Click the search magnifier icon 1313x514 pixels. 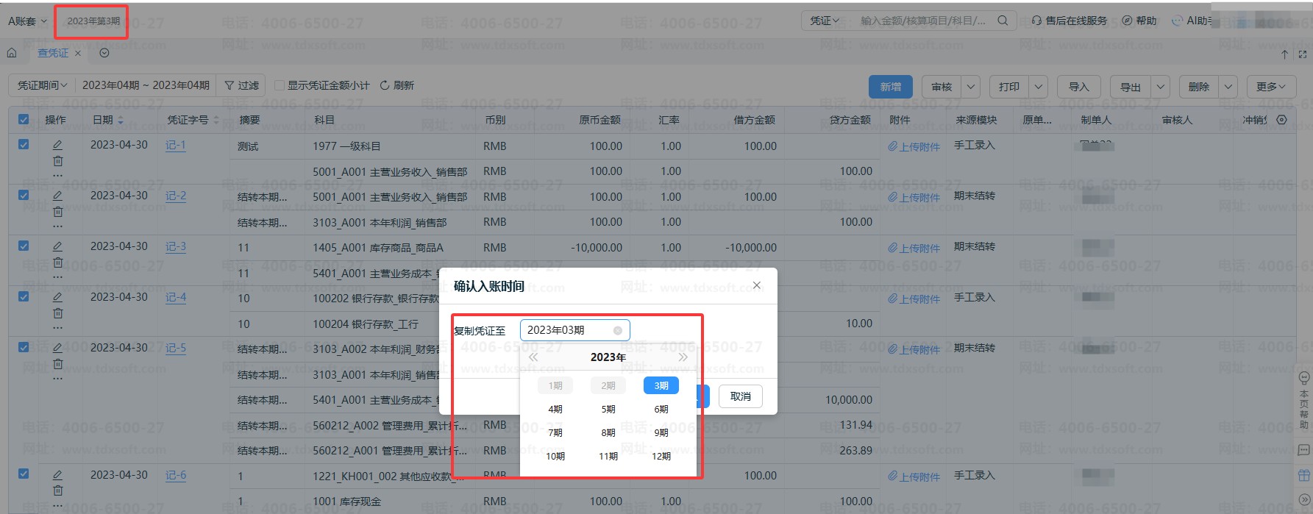(1002, 21)
